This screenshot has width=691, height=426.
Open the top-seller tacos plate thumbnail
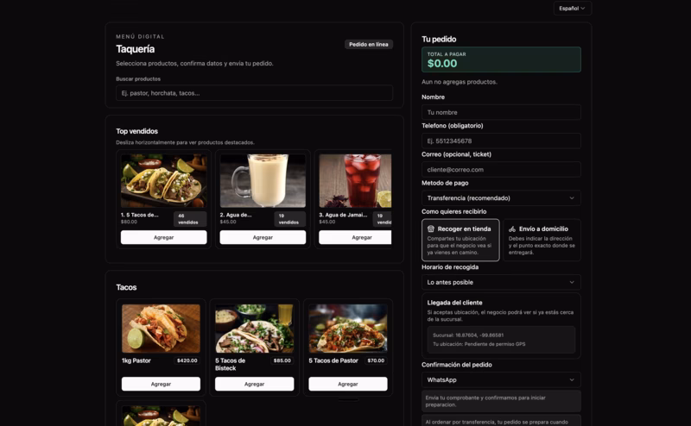click(163, 180)
